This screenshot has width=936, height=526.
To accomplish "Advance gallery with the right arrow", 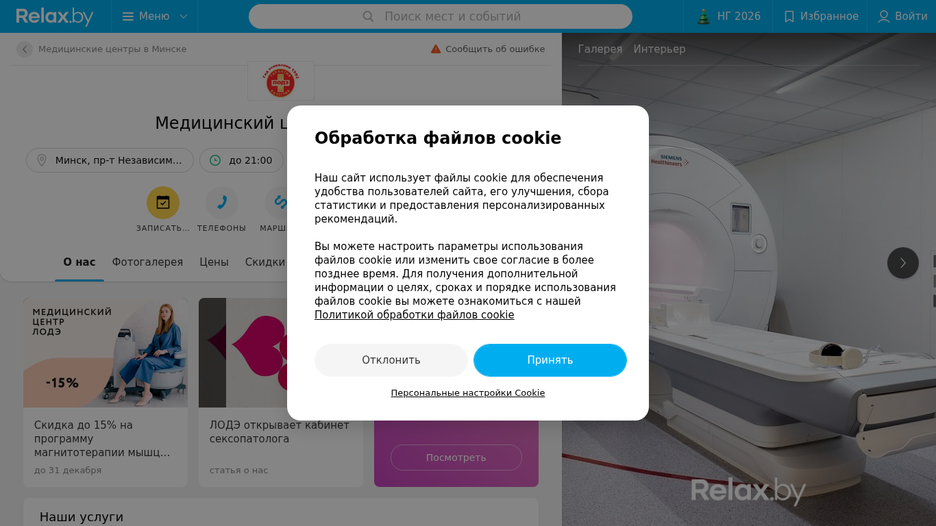I will point(903,263).
